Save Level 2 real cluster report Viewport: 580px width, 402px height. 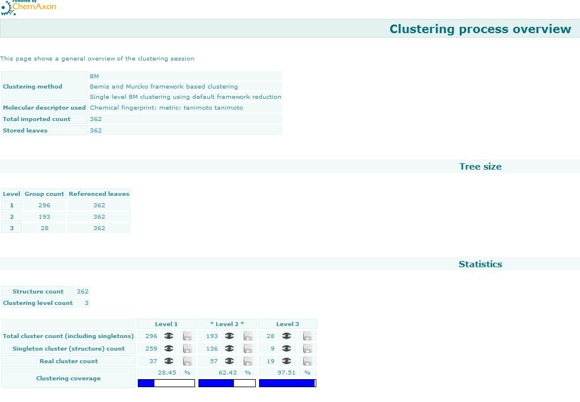pos(248,361)
